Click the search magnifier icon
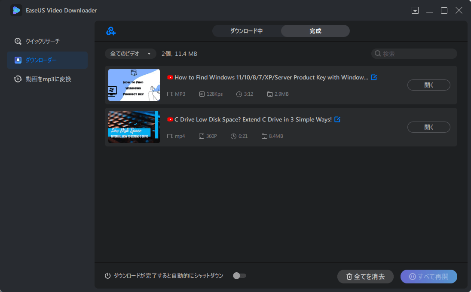The width and height of the screenshot is (471, 292). pyautogui.click(x=378, y=54)
